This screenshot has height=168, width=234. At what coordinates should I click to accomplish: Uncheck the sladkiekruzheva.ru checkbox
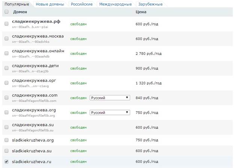click(6, 162)
